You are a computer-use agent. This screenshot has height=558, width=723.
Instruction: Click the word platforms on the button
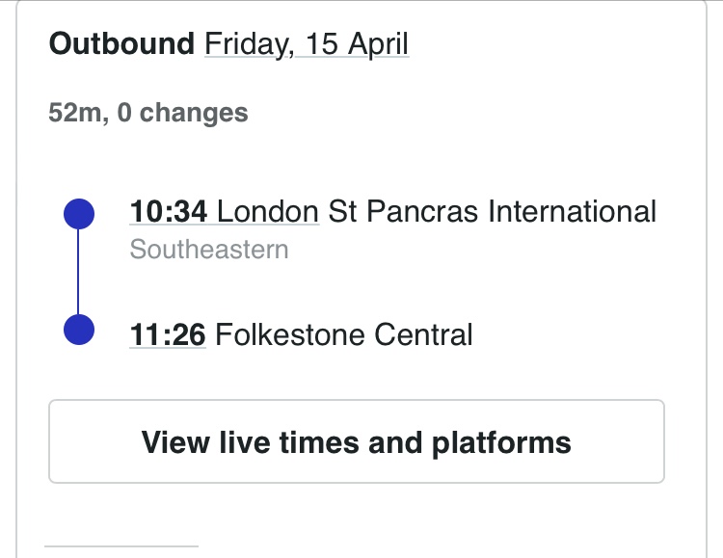point(501,442)
